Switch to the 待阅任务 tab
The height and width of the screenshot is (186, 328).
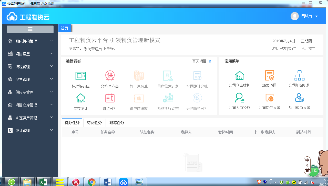click(x=94, y=123)
